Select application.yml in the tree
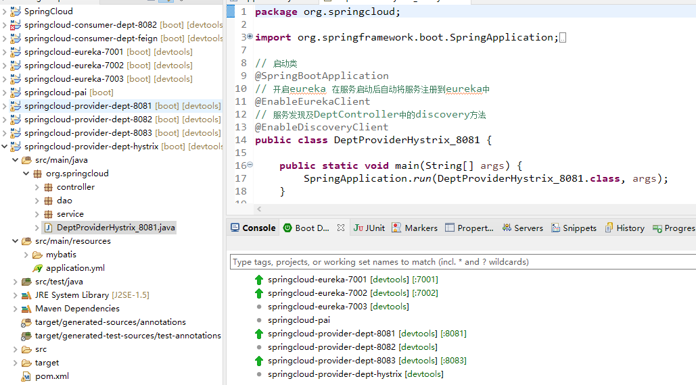696x385 pixels. pos(76,268)
